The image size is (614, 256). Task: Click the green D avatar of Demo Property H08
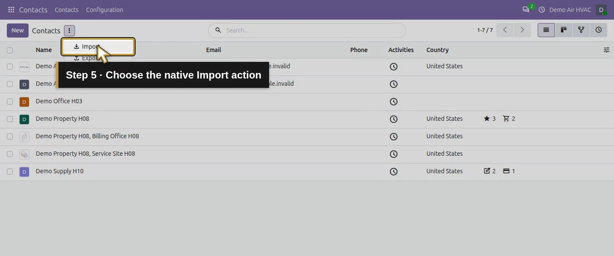(x=24, y=119)
